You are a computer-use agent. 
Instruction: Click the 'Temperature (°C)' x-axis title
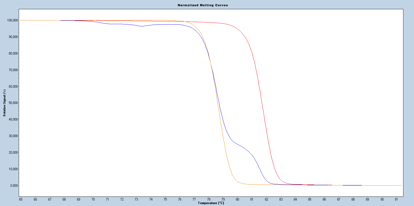tap(211, 203)
